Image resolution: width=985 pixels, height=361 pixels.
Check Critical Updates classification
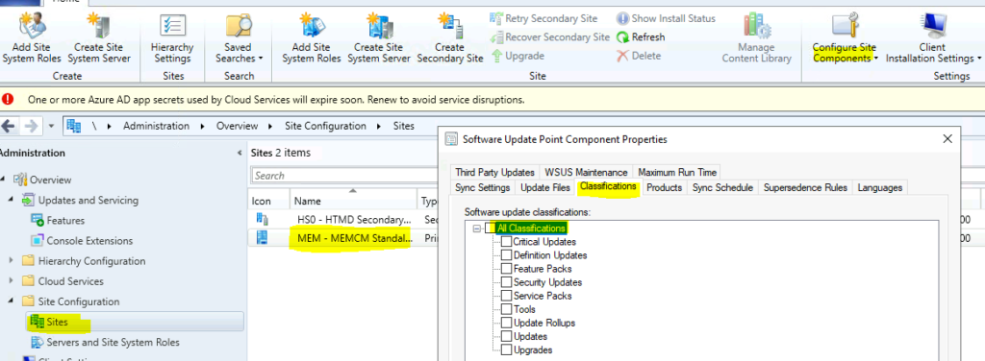point(506,241)
